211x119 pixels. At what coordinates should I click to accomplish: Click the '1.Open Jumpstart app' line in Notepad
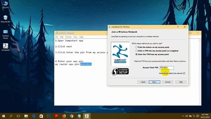(69, 41)
